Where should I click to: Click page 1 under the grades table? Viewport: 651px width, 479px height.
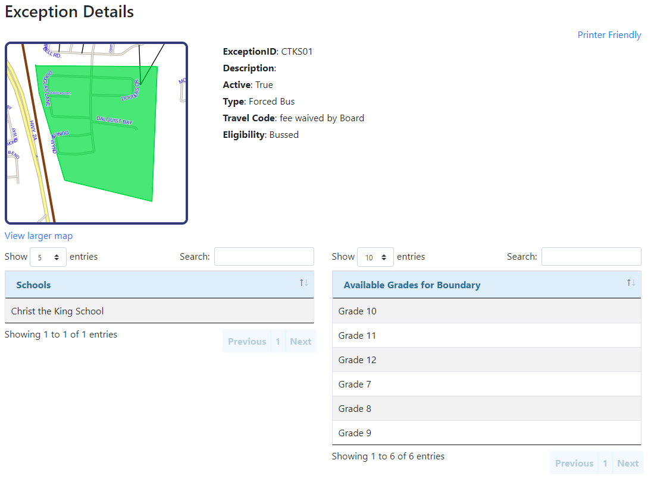605,463
